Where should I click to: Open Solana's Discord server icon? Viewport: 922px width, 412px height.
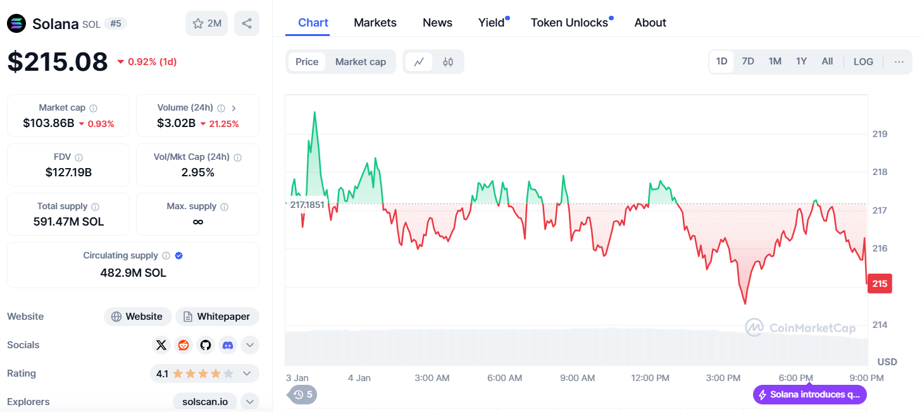(x=227, y=345)
